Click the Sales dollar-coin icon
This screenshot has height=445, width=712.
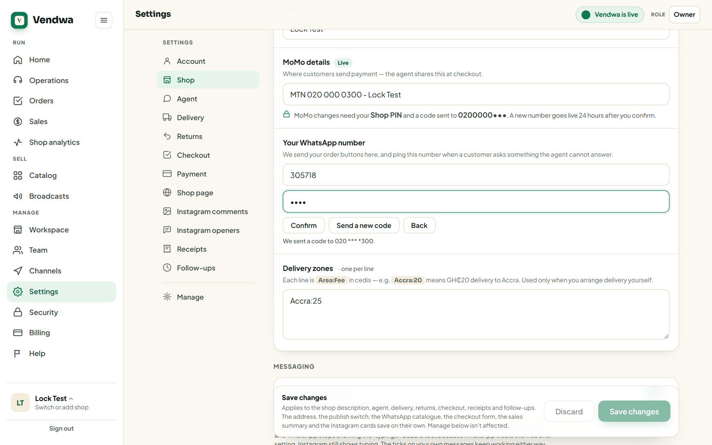tap(18, 122)
